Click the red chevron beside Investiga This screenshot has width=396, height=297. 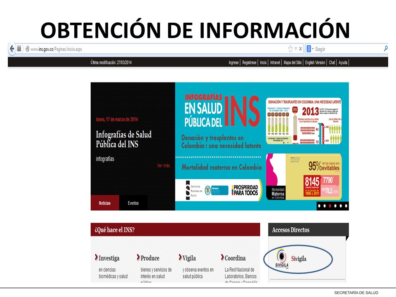tap(96, 257)
